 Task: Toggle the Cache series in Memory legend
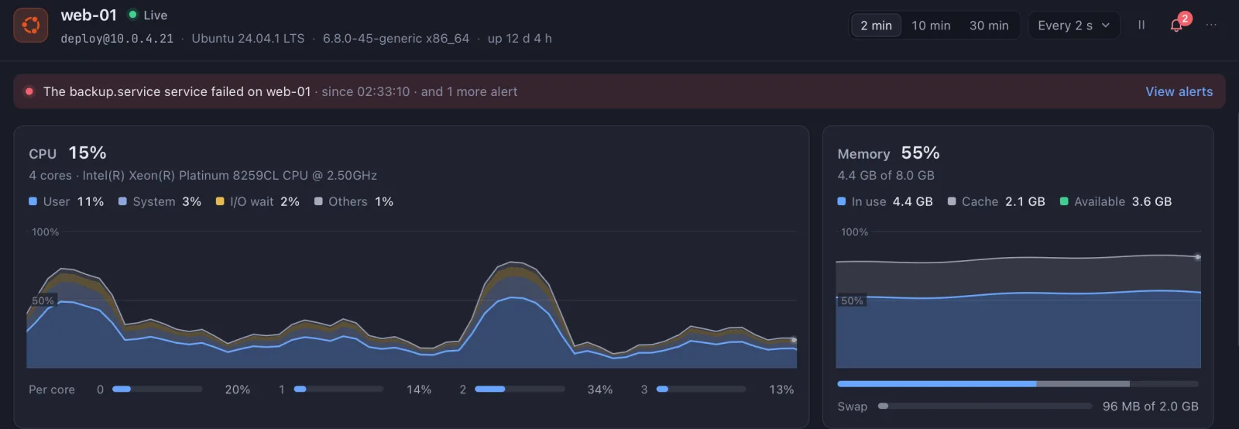[x=996, y=201]
